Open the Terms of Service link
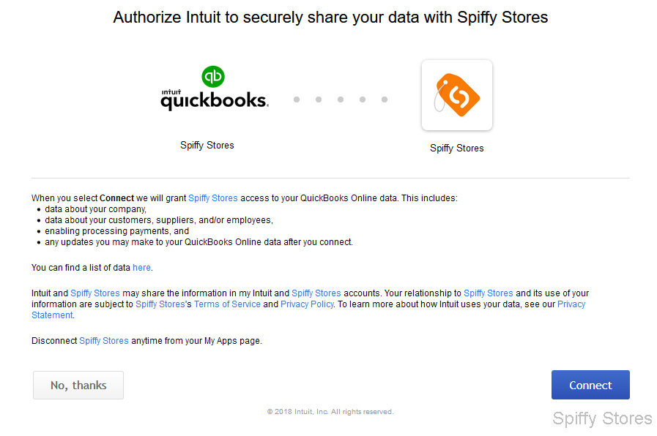The width and height of the screenshot is (657, 436). click(227, 304)
